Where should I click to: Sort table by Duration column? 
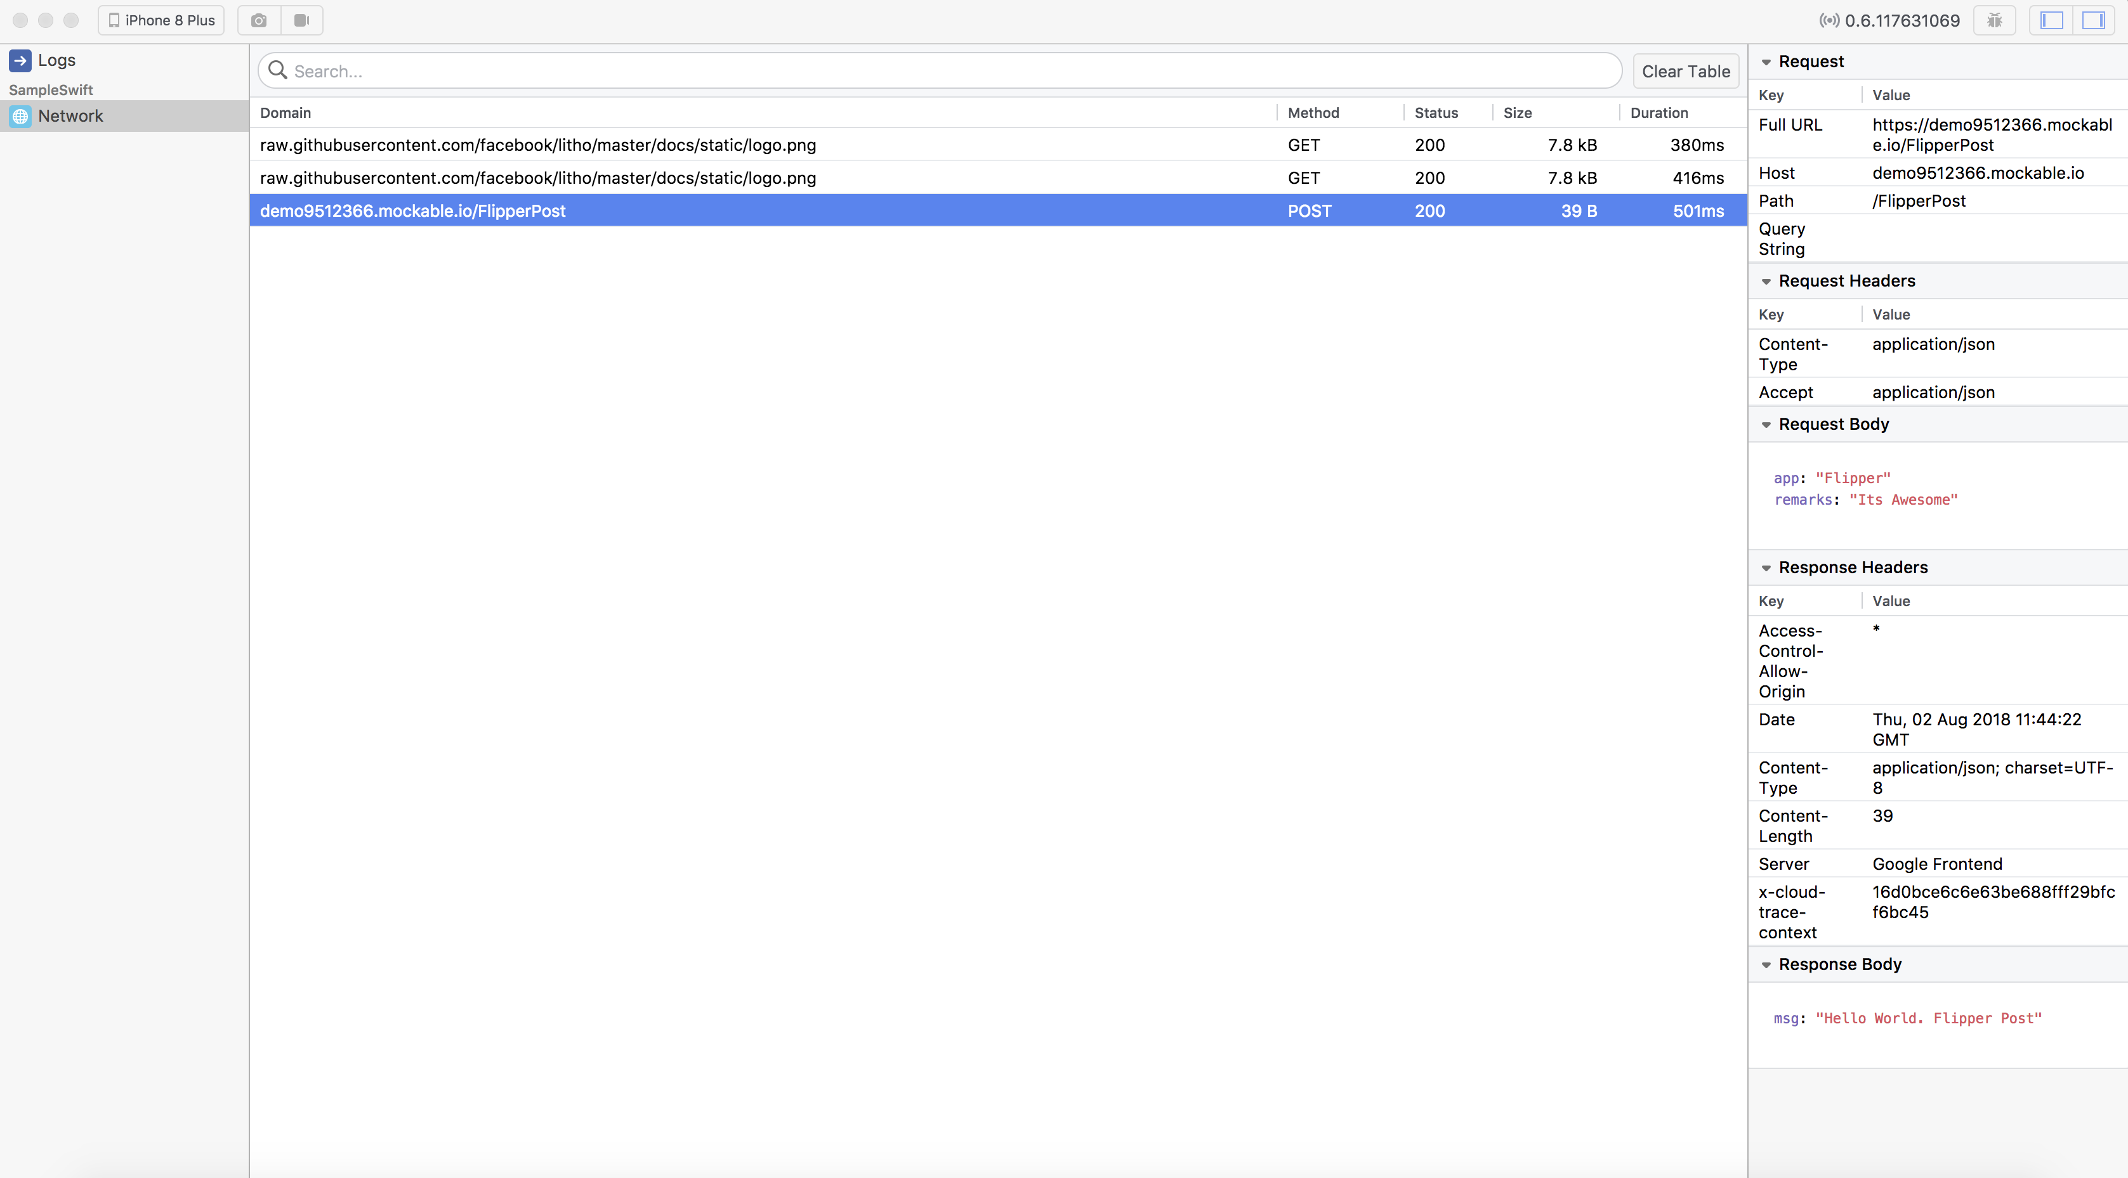[x=1658, y=113]
